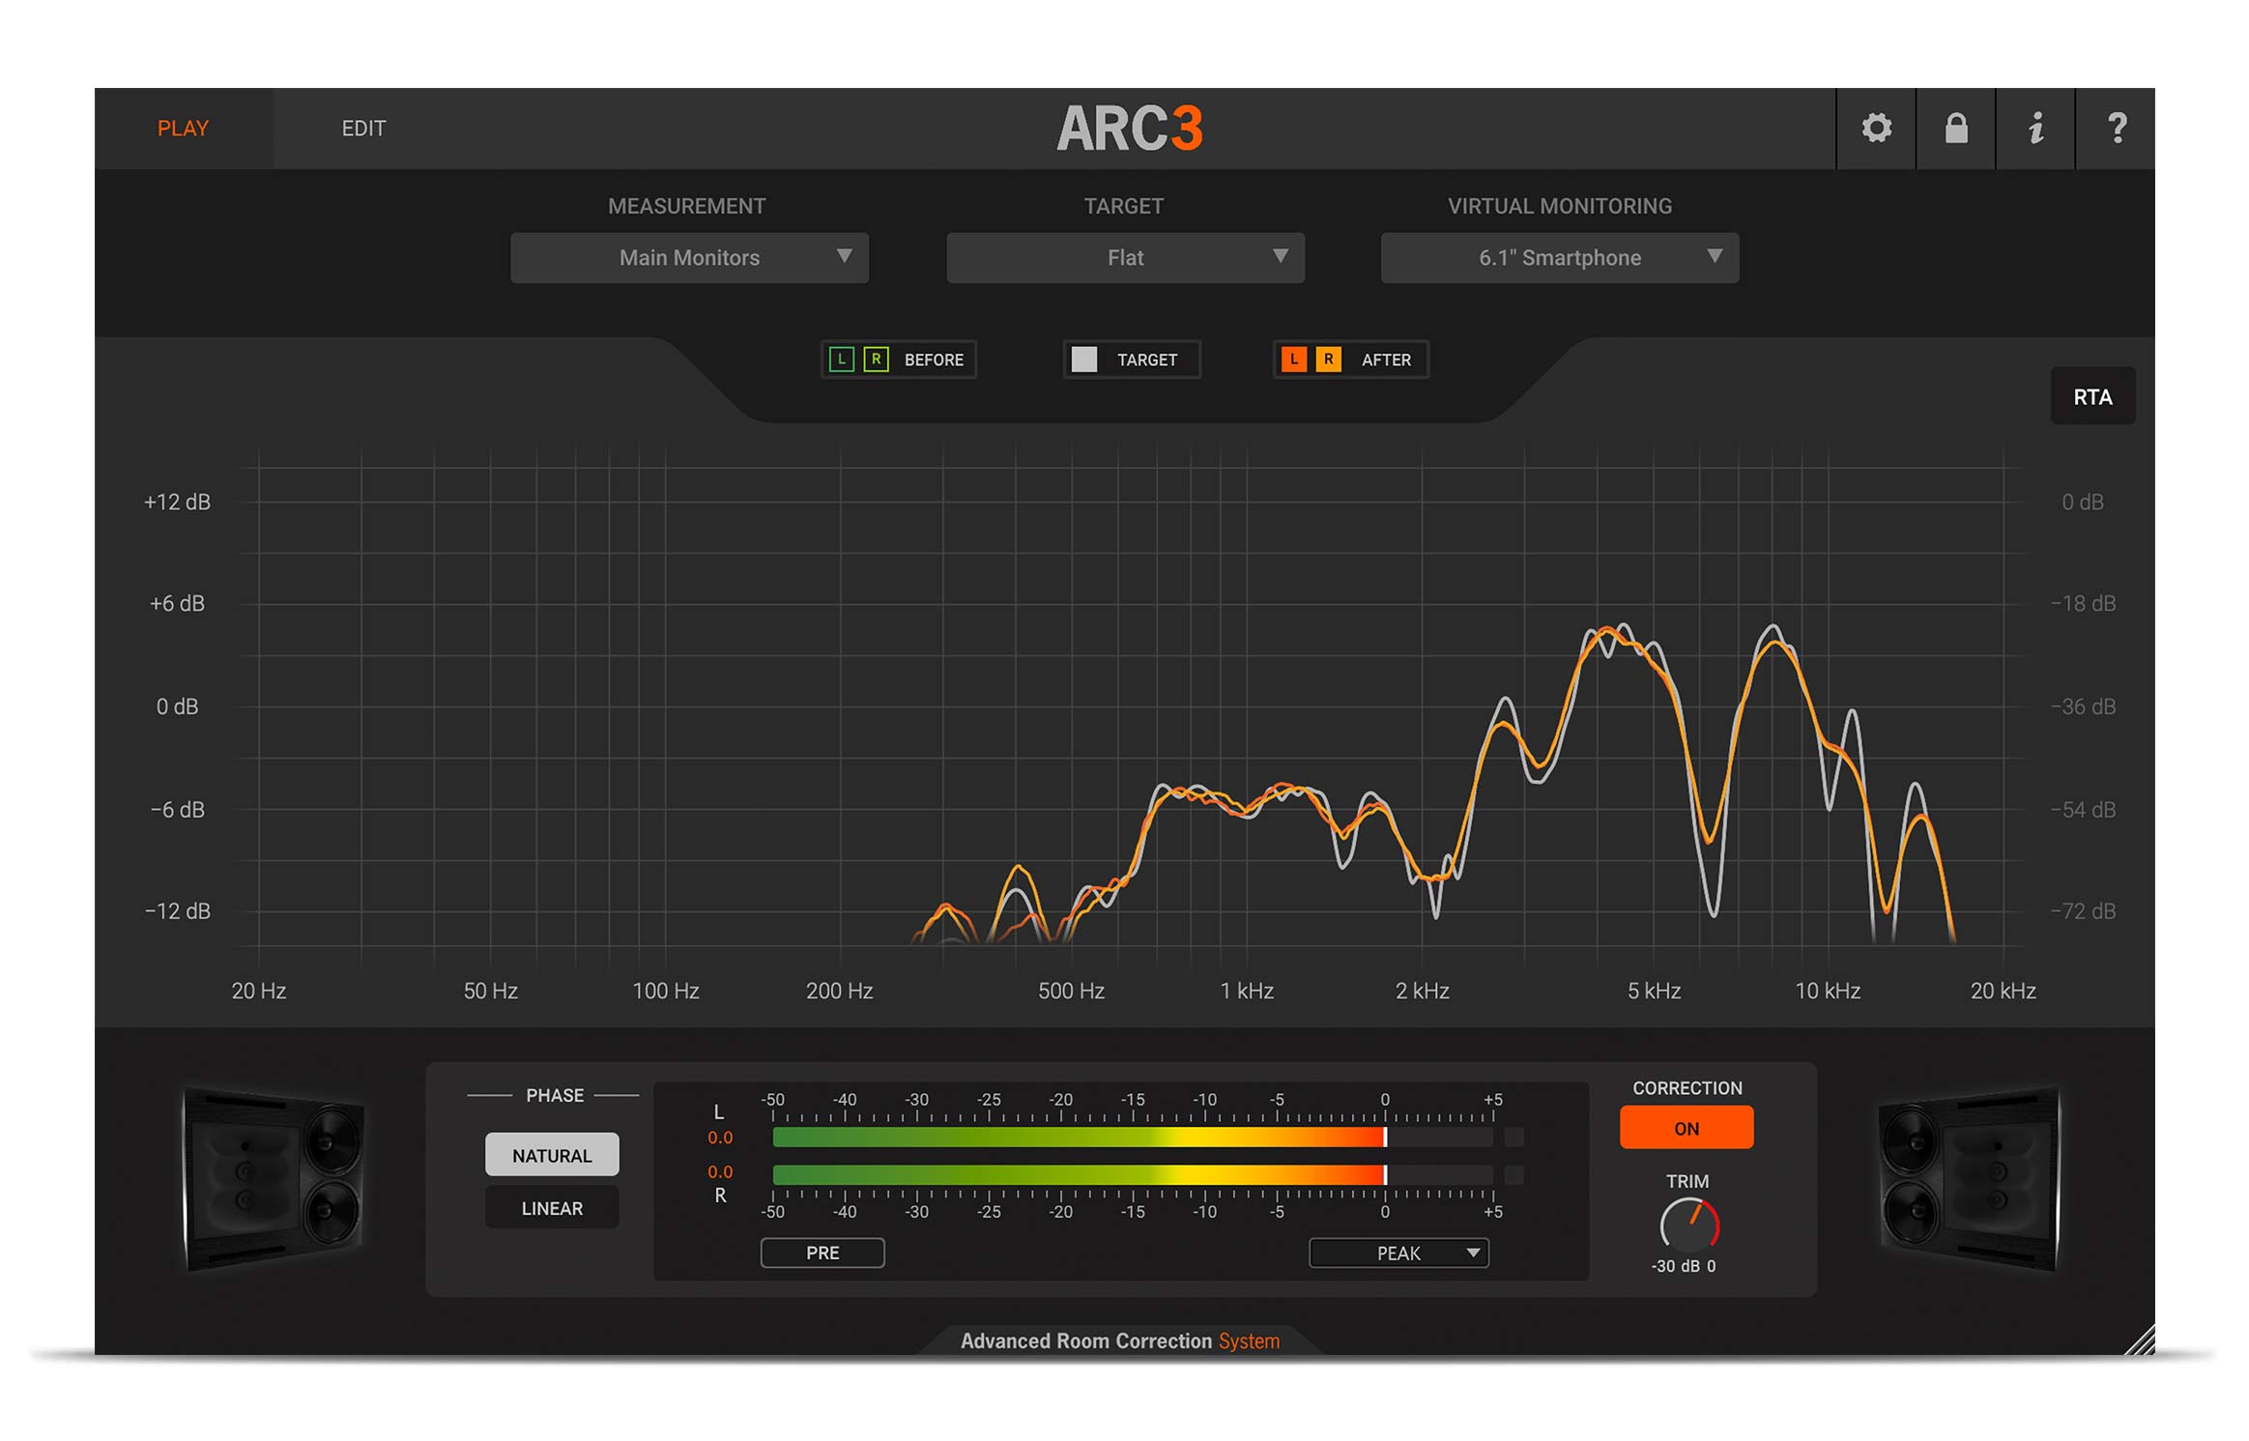The image size is (2249, 1441).
Task: Click the 10 kHz frequency axis label
Action: [1828, 991]
